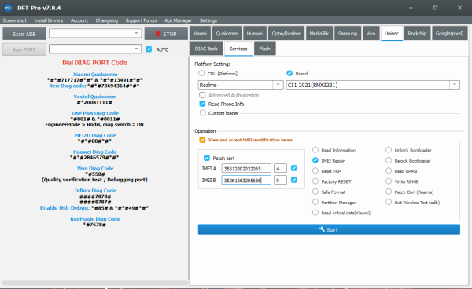Select Read Information operation

(x=315, y=150)
